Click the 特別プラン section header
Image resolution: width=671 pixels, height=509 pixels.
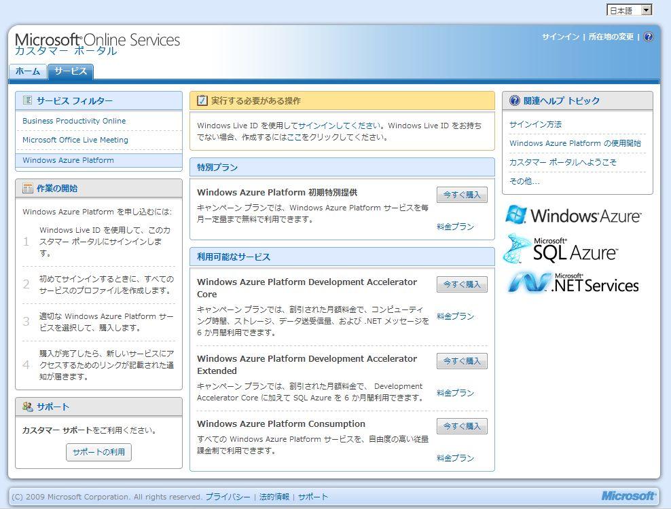point(342,167)
